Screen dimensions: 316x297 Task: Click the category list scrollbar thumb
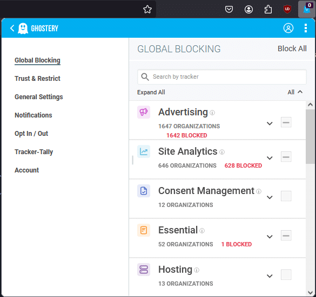(311, 137)
